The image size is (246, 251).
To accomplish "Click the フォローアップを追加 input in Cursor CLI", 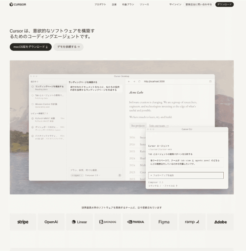I will [x=186, y=176].
